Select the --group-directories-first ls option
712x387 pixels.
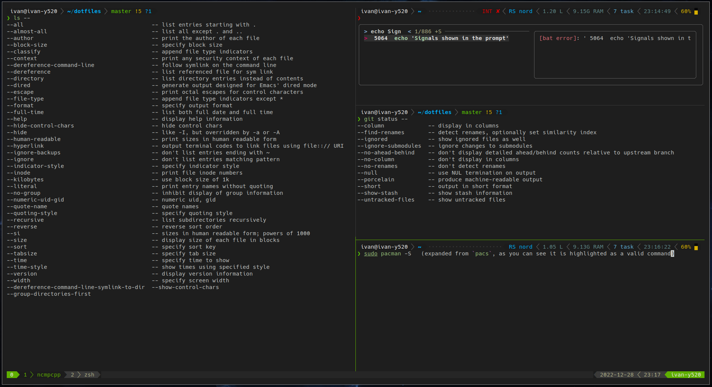(49, 294)
